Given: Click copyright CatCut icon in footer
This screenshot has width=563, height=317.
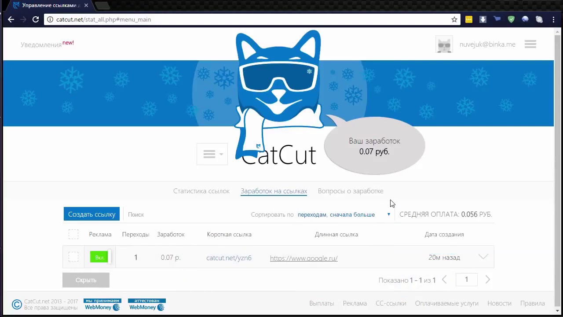Looking at the screenshot, I should click(x=17, y=304).
